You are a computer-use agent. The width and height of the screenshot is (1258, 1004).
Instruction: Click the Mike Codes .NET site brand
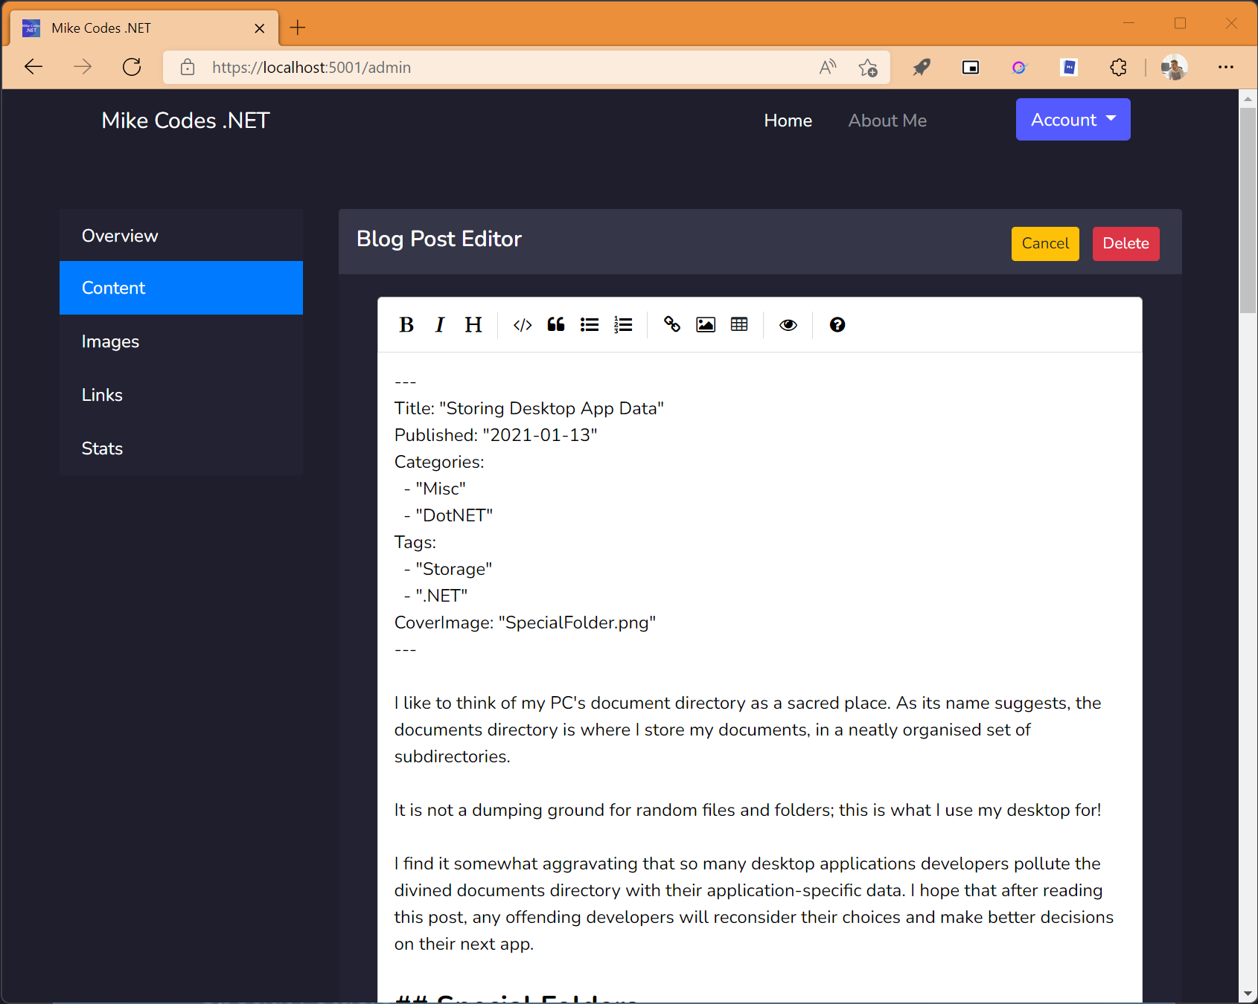pos(185,120)
